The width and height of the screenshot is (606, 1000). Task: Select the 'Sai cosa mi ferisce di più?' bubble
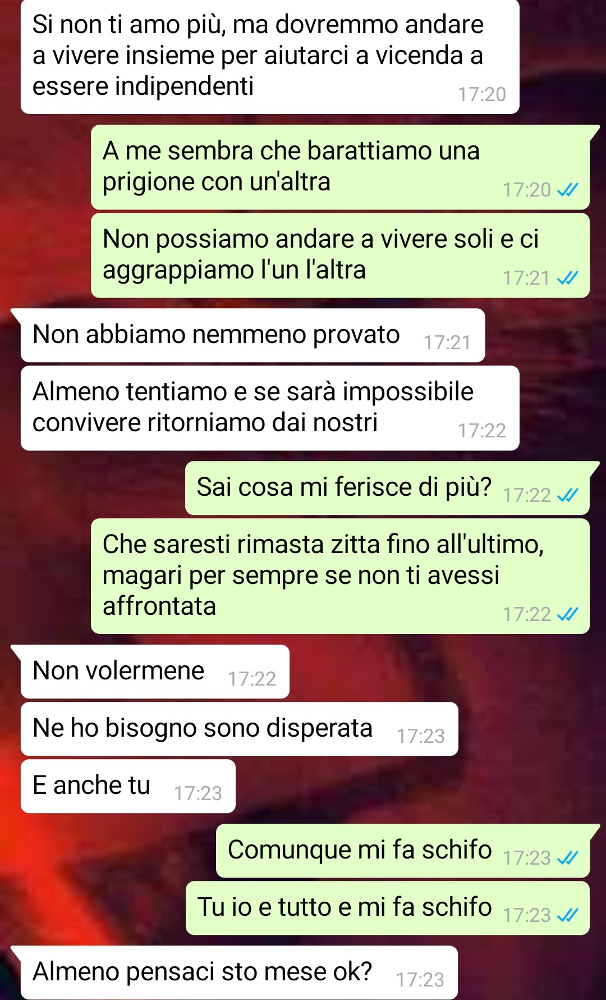click(387, 488)
